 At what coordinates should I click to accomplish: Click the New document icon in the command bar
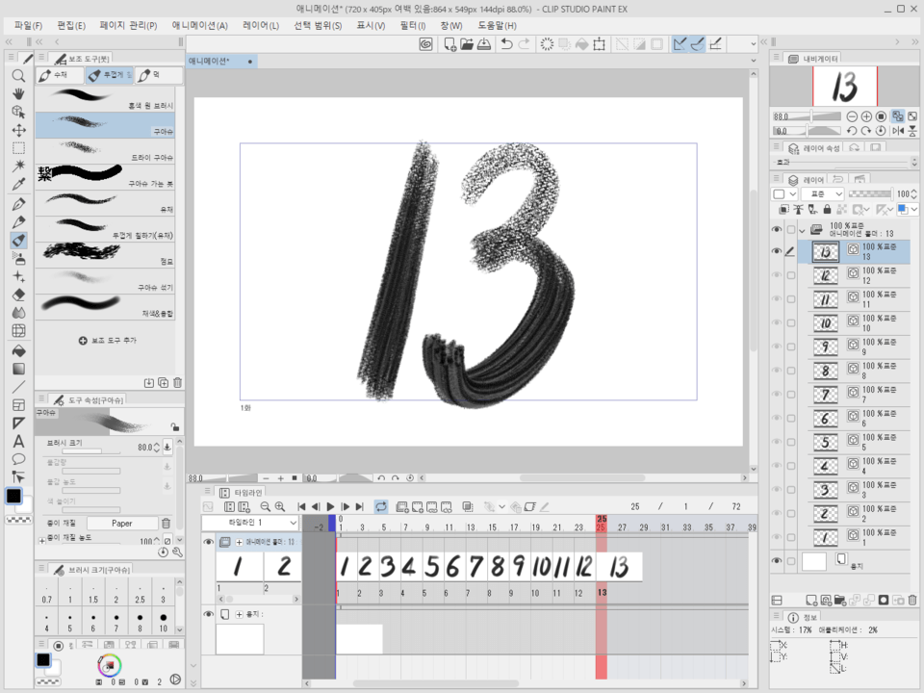tap(449, 44)
